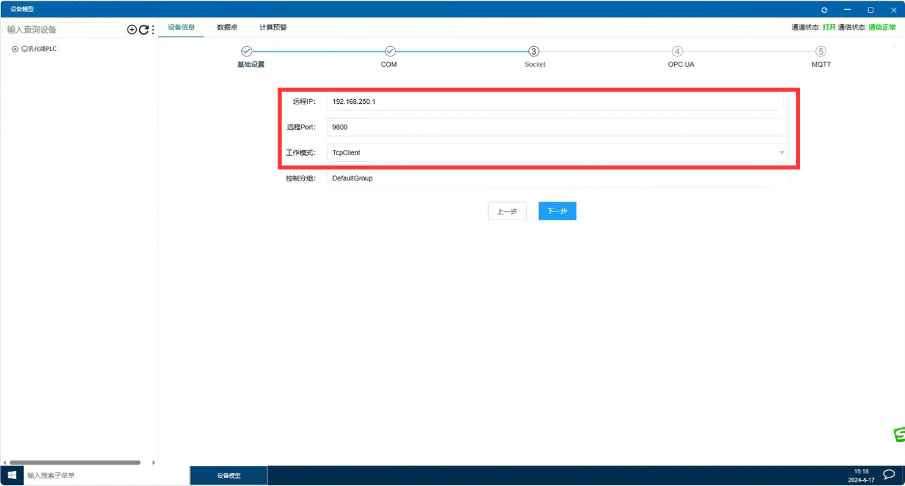Select step 3 Socket circle

coord(534,51)
